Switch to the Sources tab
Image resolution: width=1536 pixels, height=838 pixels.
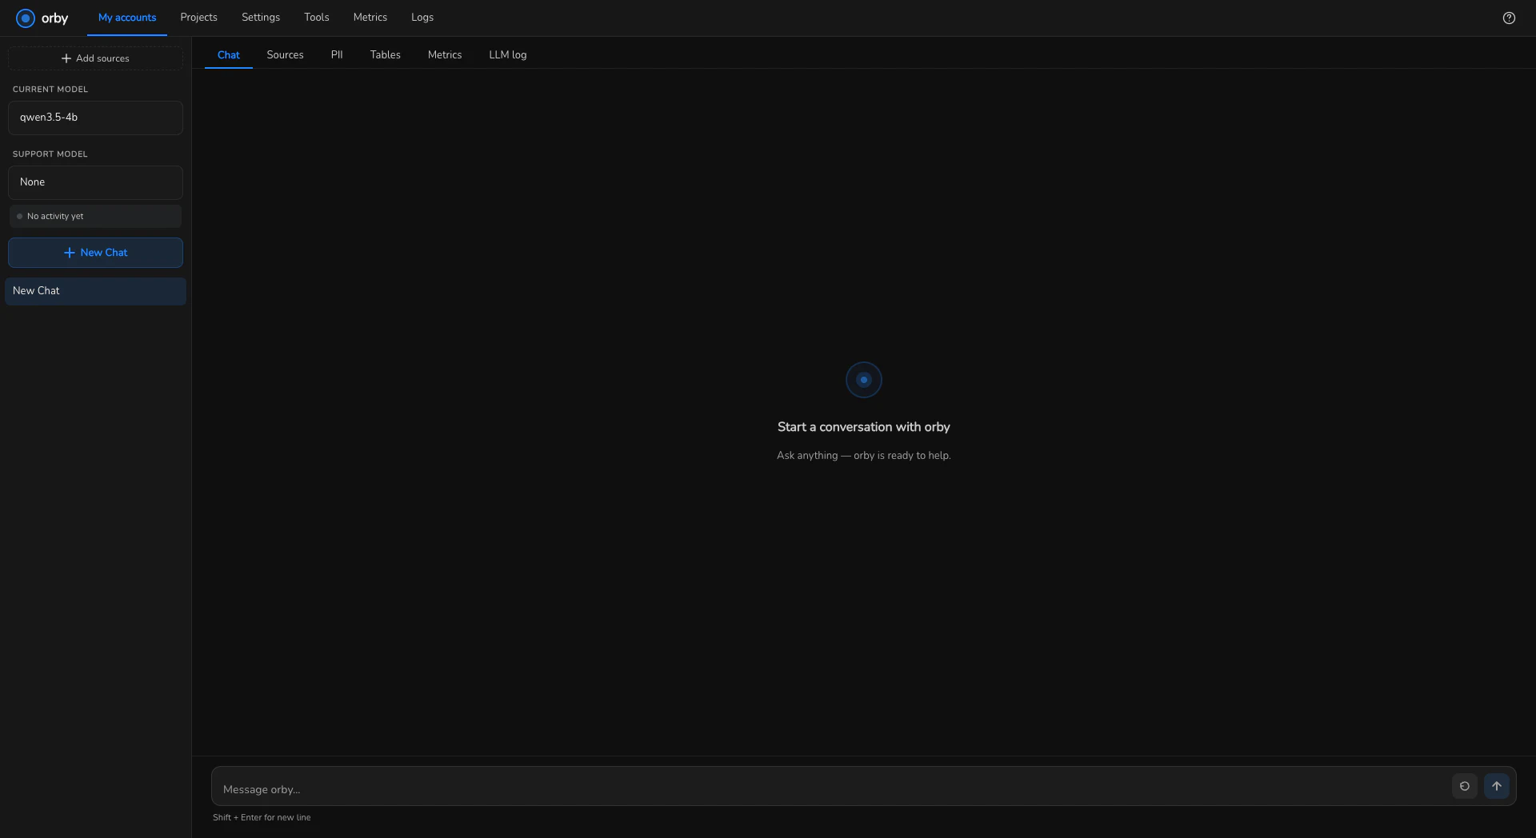click(285, 54)
